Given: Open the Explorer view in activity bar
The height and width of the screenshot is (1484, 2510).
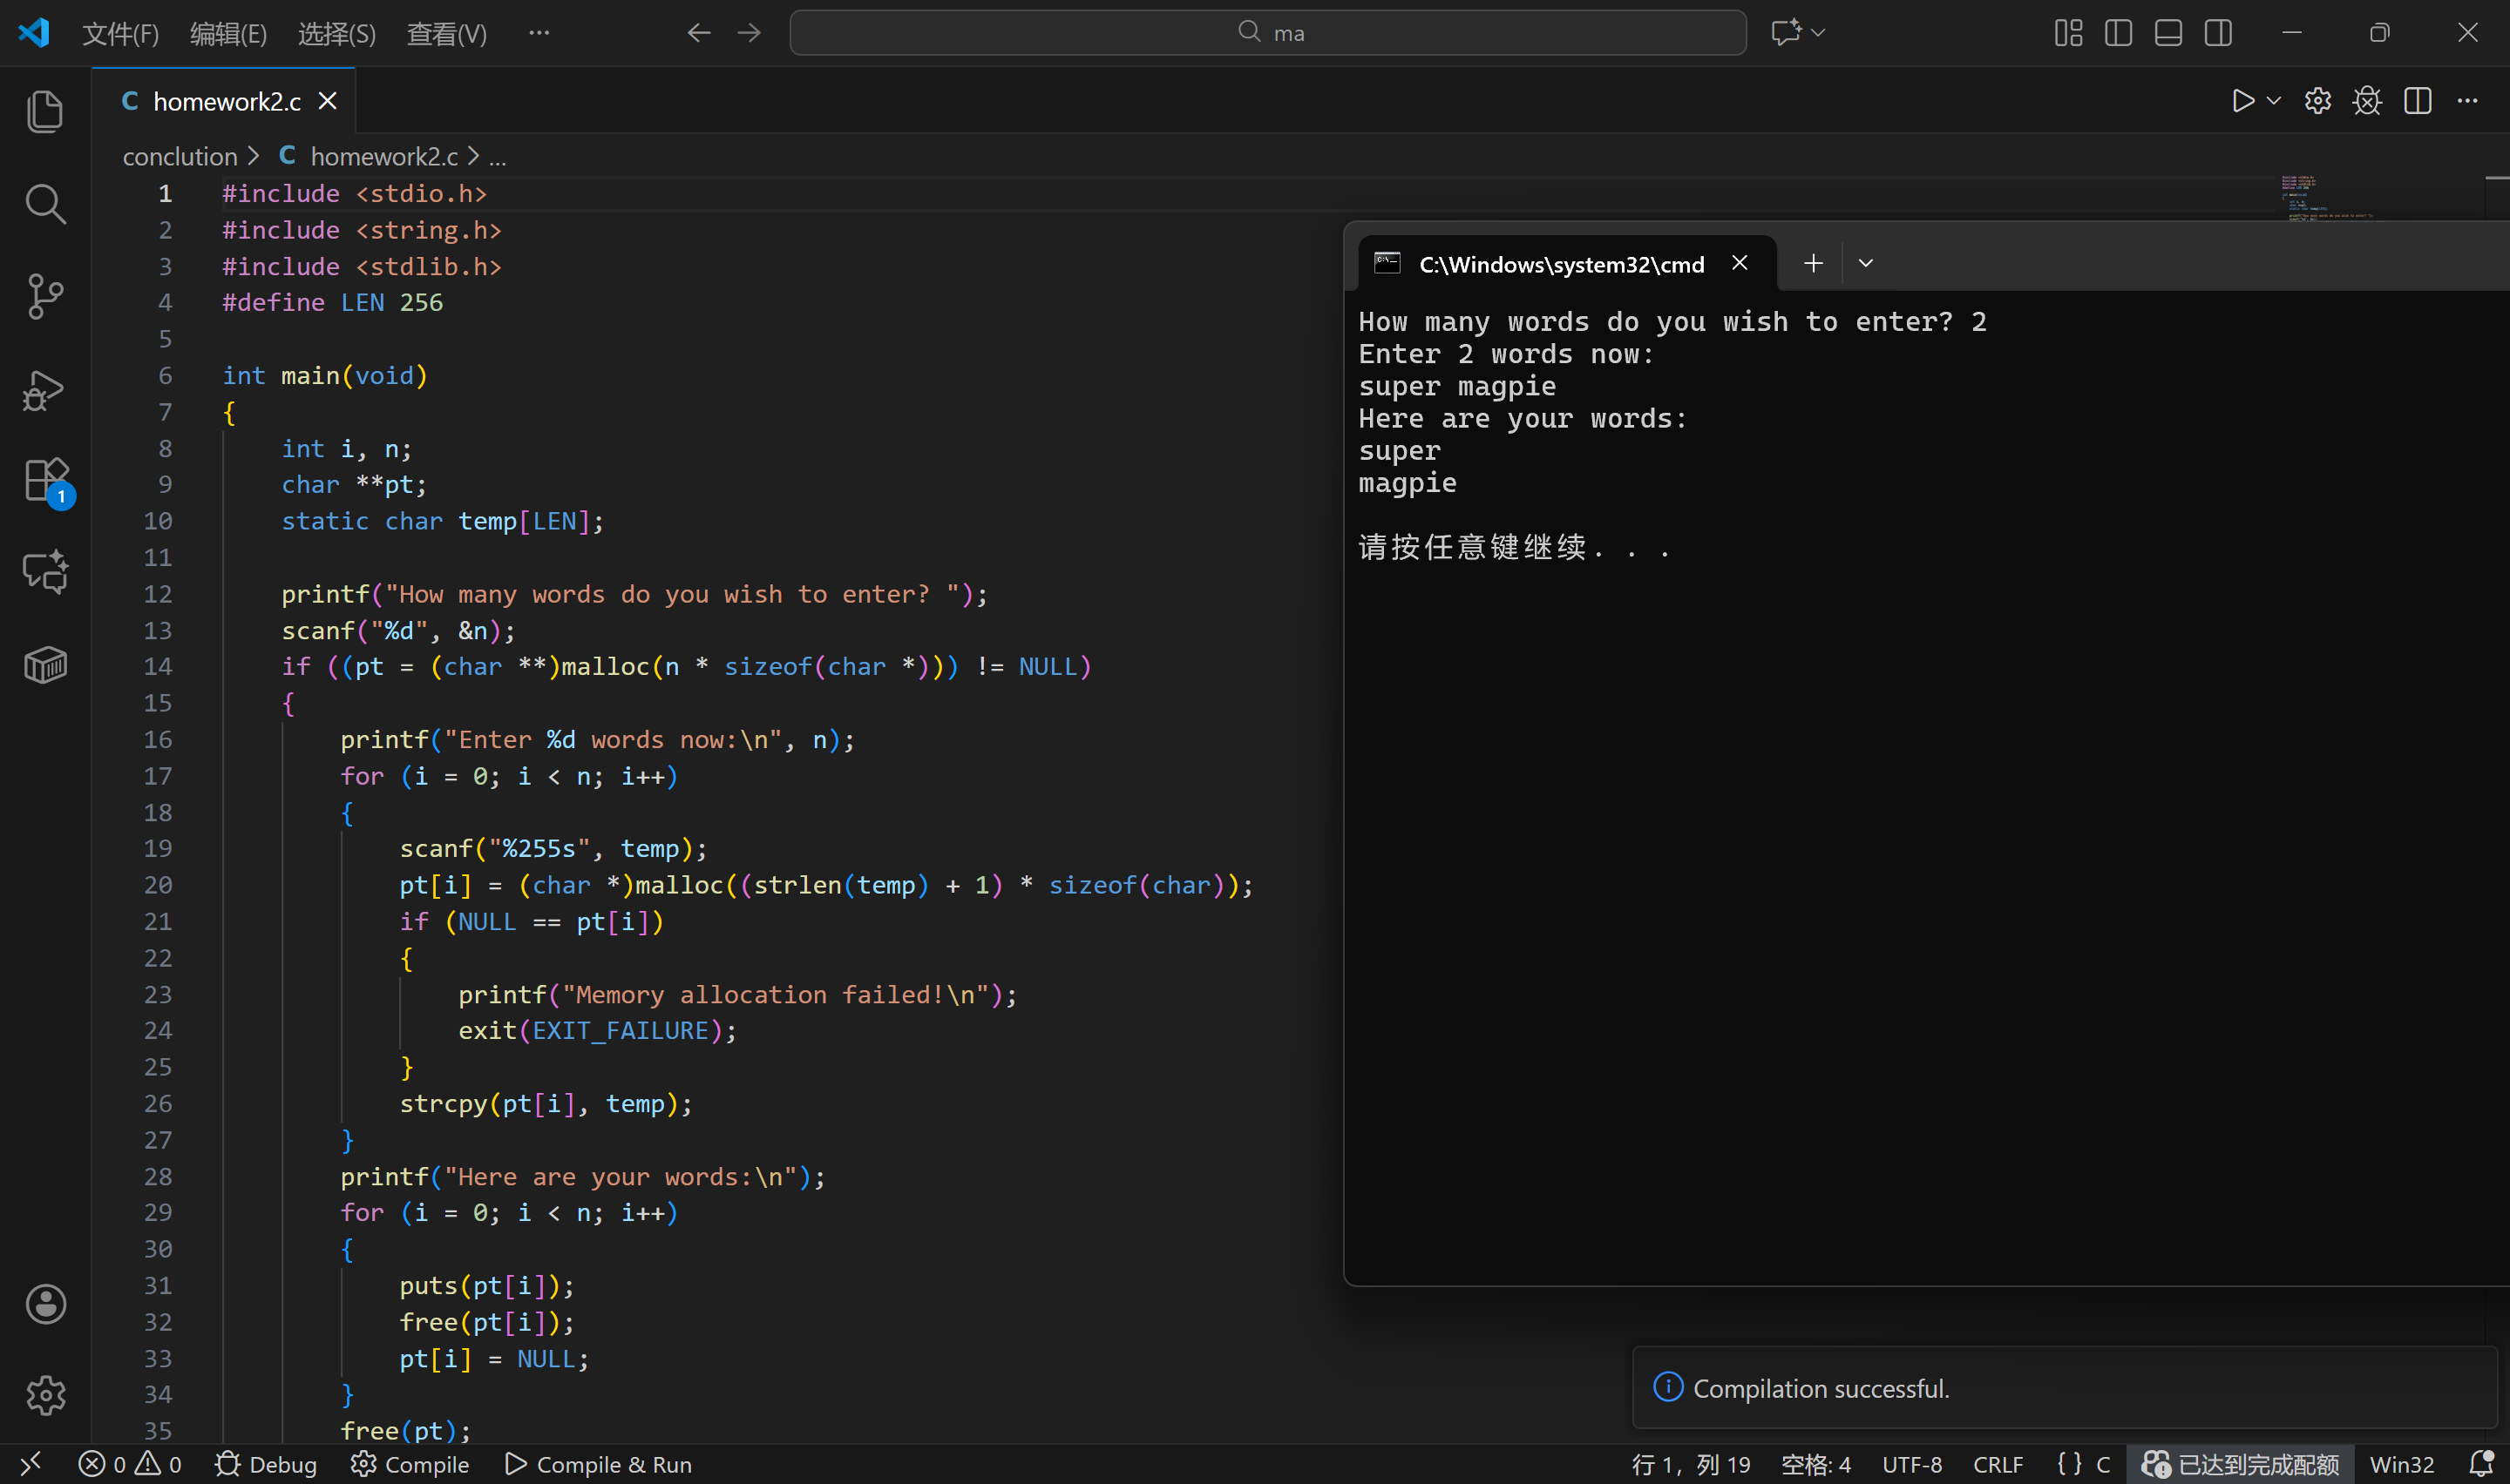Looking at the screenshot, I should (45, 111).
